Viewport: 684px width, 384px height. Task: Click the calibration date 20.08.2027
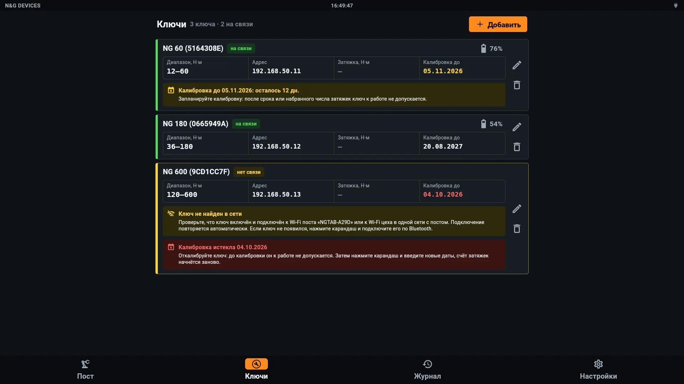click(443, 146)
